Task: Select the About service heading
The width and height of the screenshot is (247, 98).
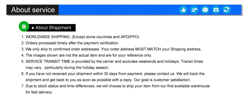Action: click(33, 10)
